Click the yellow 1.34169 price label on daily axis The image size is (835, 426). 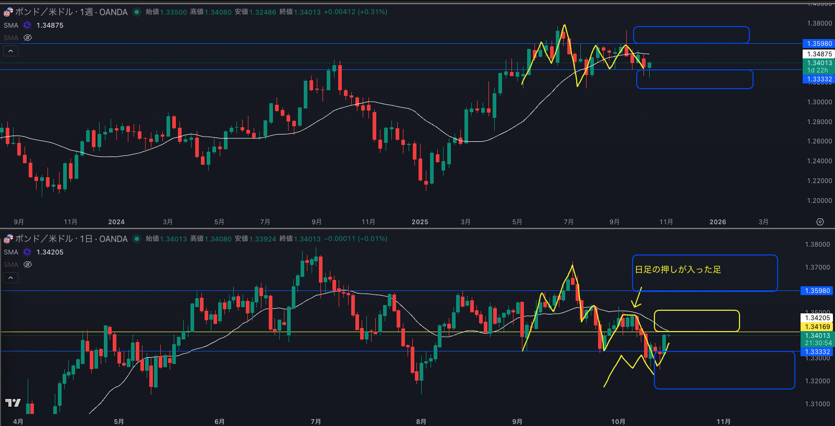817,327
